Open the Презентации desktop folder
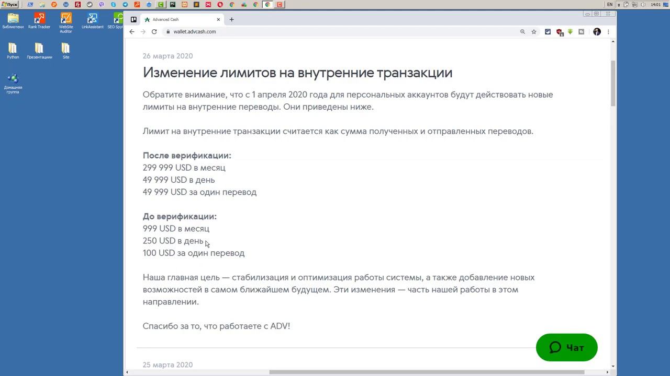The image size is (670, 376). 39,52
